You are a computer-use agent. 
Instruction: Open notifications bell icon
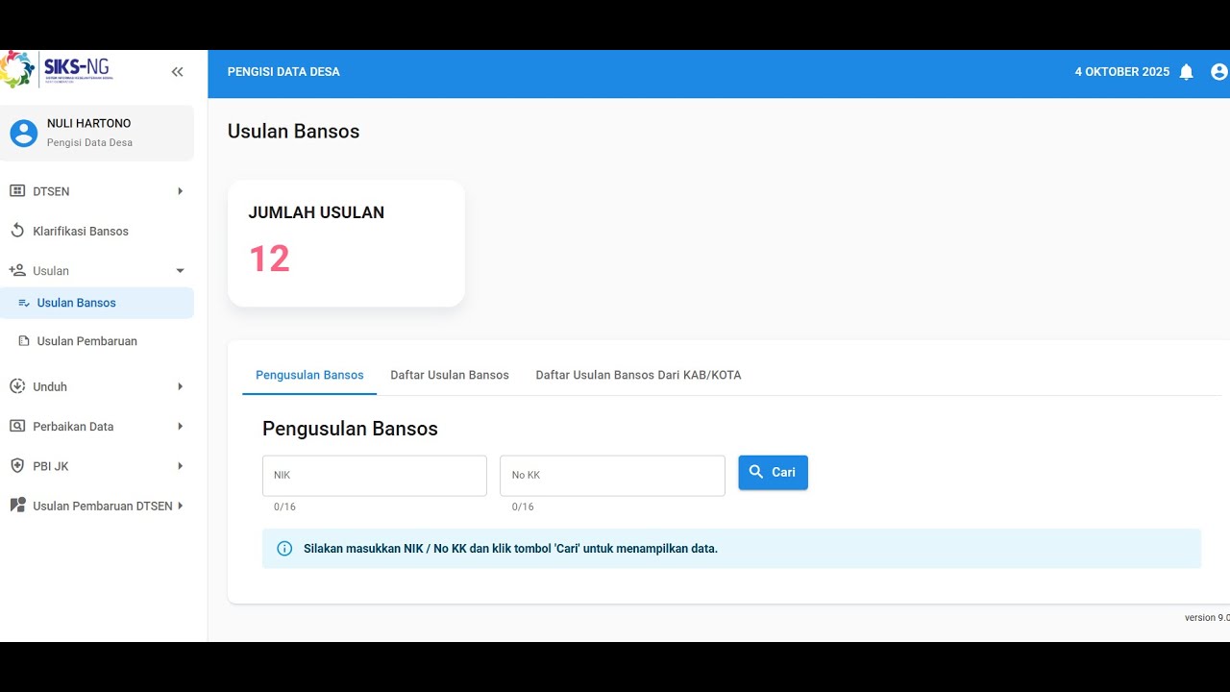[x=1186, y=72]
